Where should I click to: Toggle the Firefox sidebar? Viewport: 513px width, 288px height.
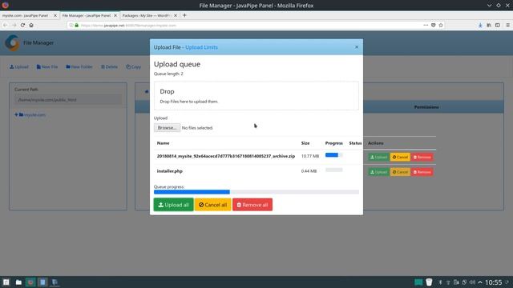pos(497,25)
